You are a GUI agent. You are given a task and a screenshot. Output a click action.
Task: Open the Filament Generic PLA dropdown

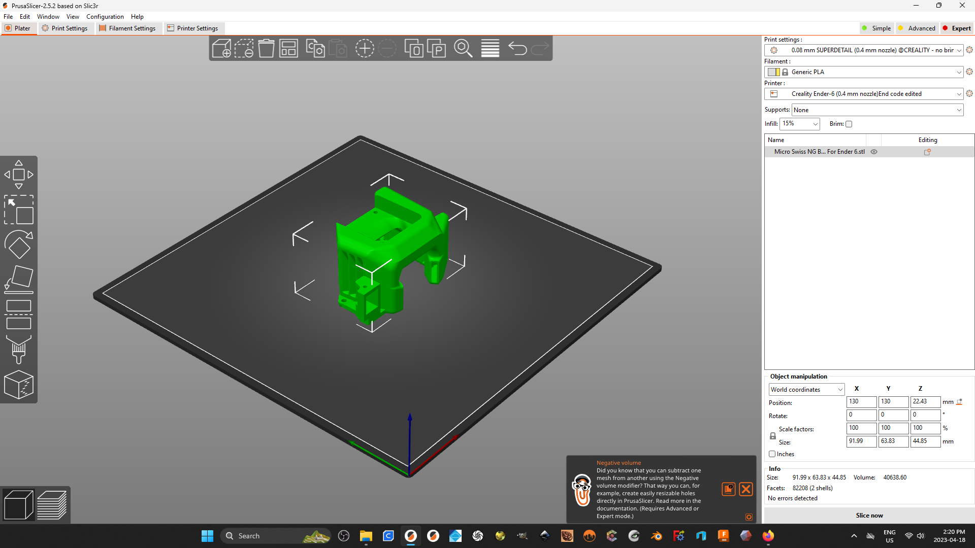pos(863,72)
